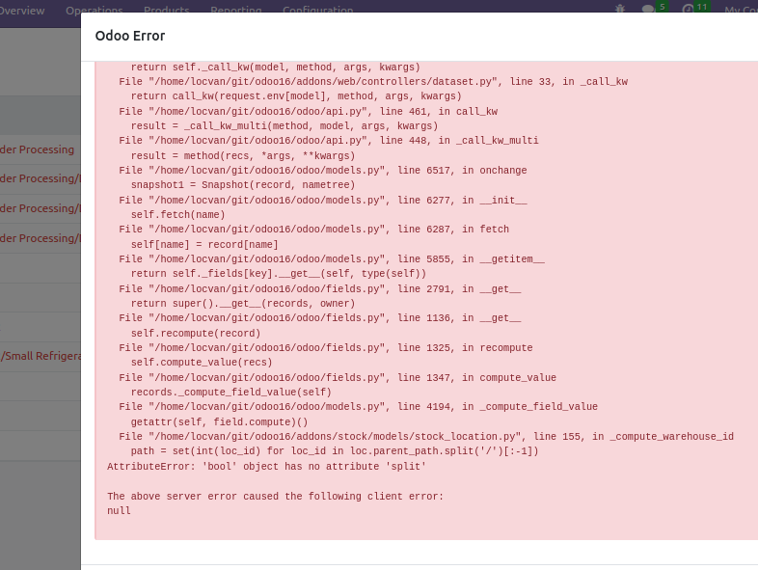Click the 'self.fetch(name)' code line
The image size is (758, 570).
coord(177,215)
